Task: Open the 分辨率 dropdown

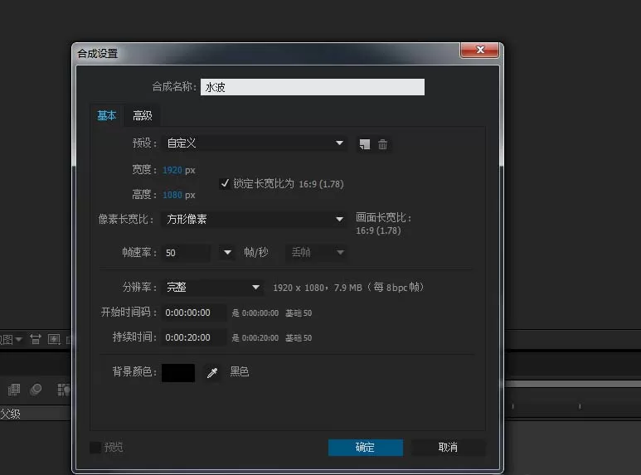Action: pyautogui.click(x=212, y=287)
